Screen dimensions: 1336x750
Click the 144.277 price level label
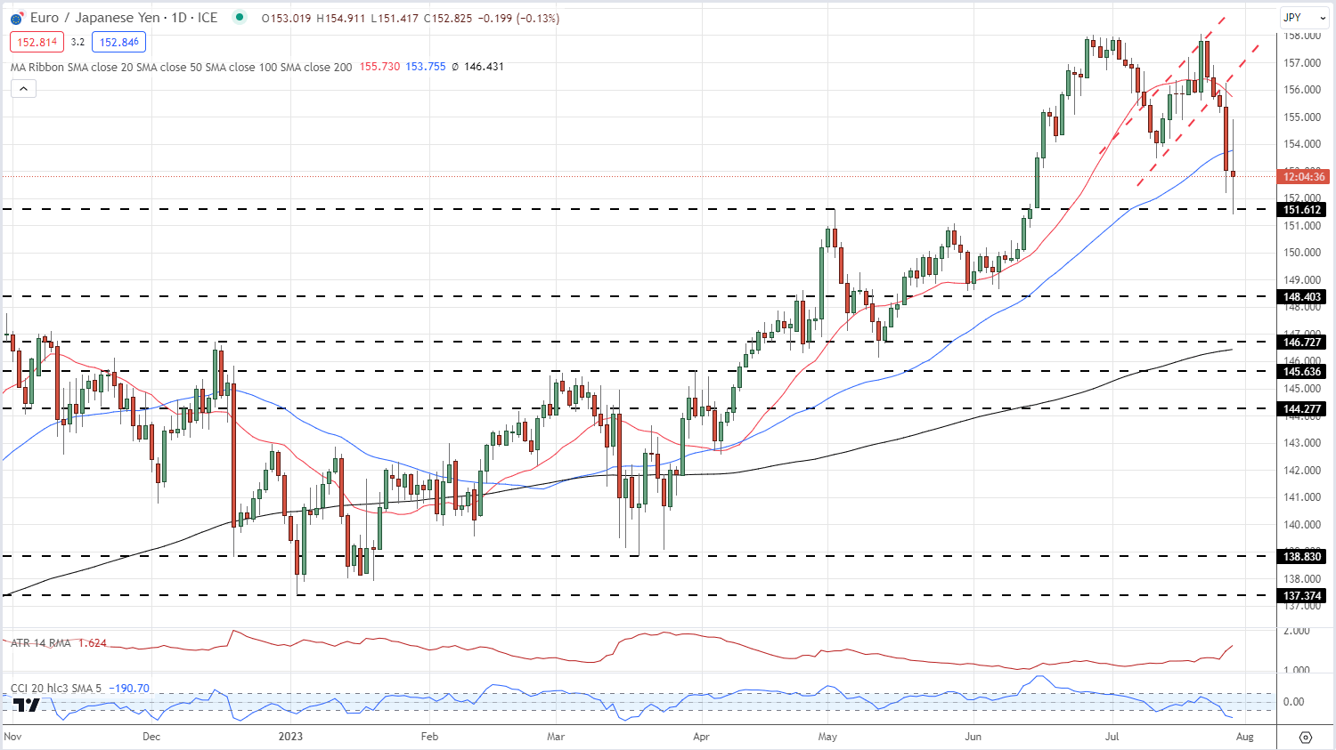(x=1303, y=409)
